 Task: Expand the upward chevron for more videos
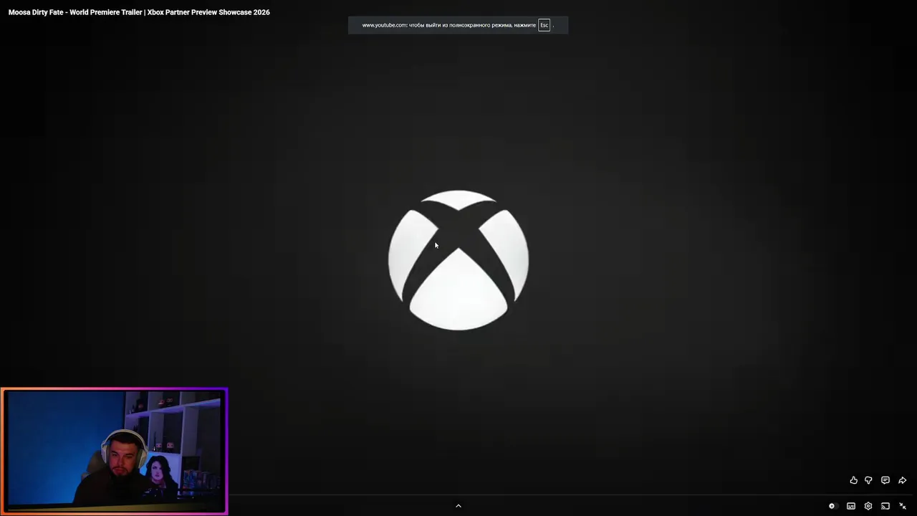coord(458,506)
